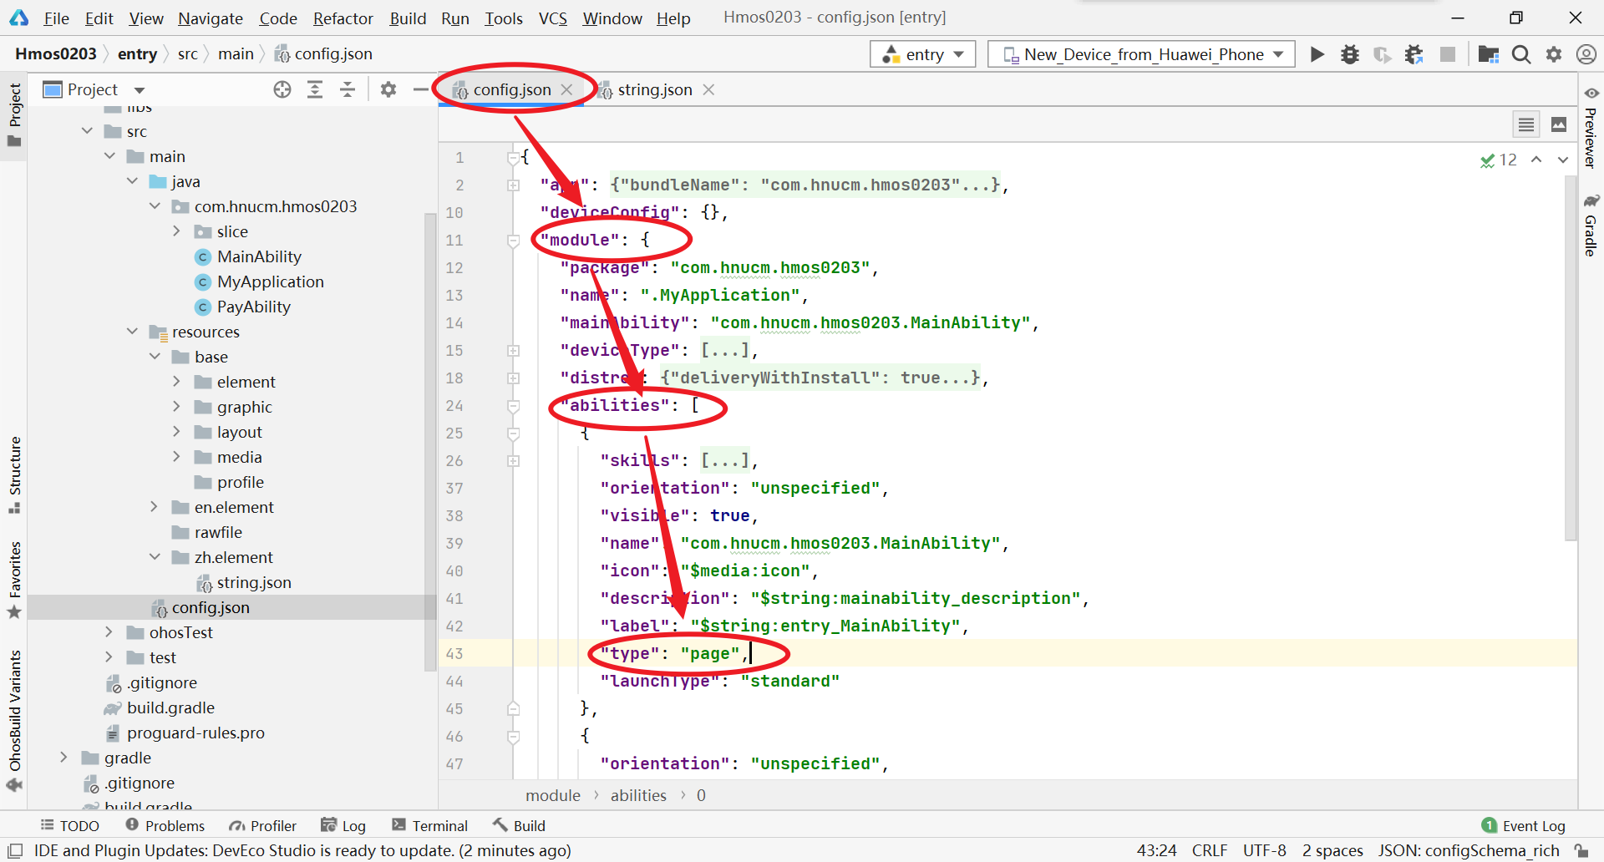Open IDE settings gear in top toolbar

(x=1554, y=54)
